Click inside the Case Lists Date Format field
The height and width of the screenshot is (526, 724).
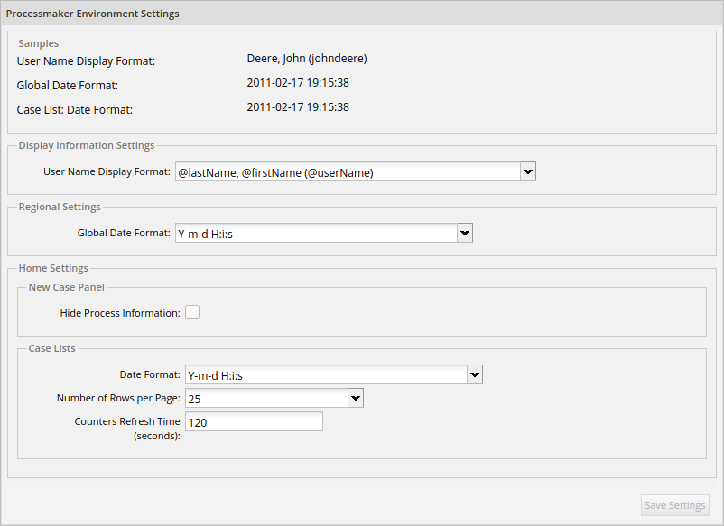pyautogui.click(x=326, y=374)
